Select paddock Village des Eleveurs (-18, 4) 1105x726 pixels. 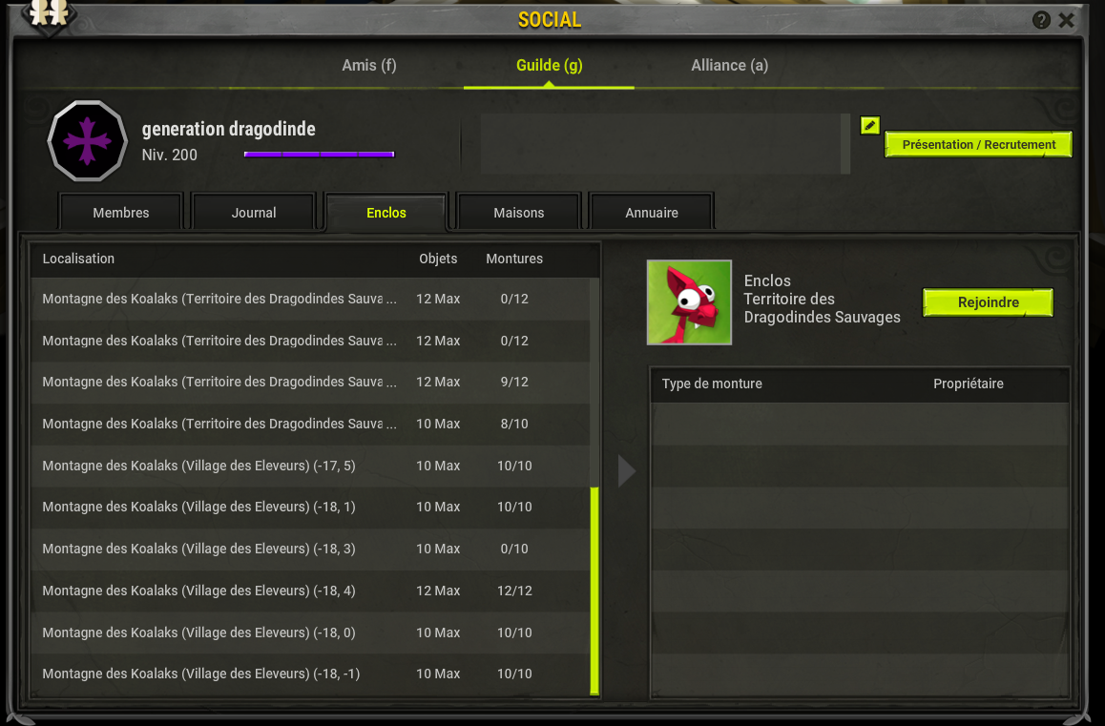pos(310,591)
